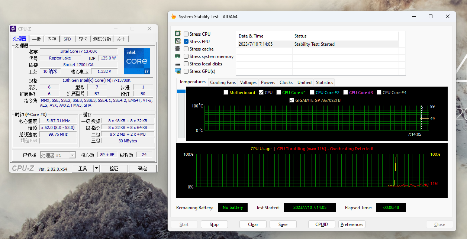
Task: Click the CPU-Z title bar icon
Action: [13, 29]
